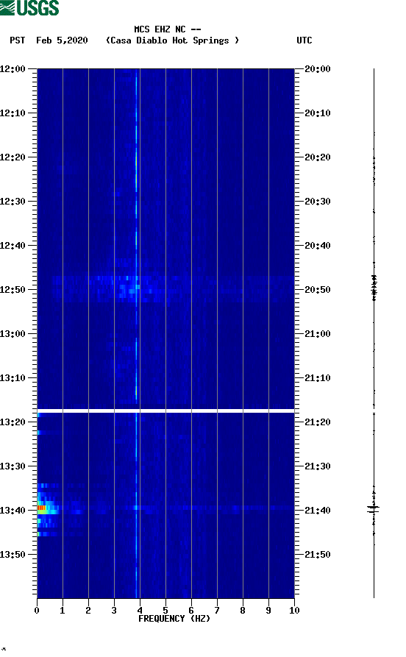
Task: Click frequency axis tick label 3
Action: 114,611
